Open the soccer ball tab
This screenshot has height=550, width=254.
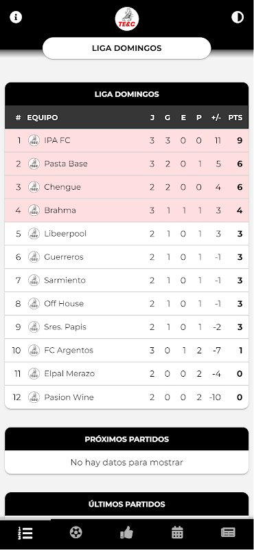76,533
